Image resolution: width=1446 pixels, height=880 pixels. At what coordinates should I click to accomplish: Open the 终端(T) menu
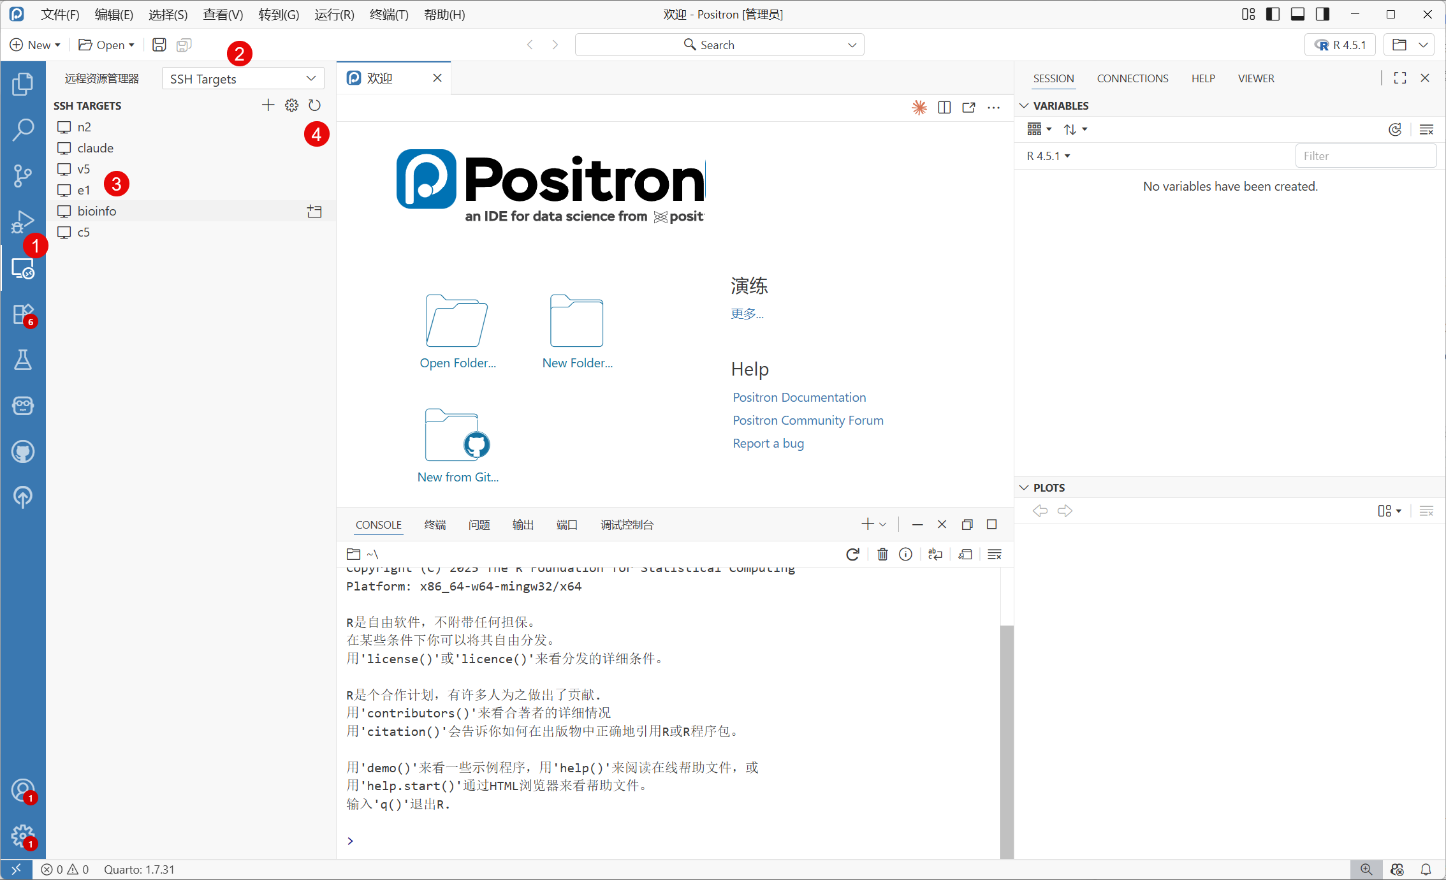(389, 14)
